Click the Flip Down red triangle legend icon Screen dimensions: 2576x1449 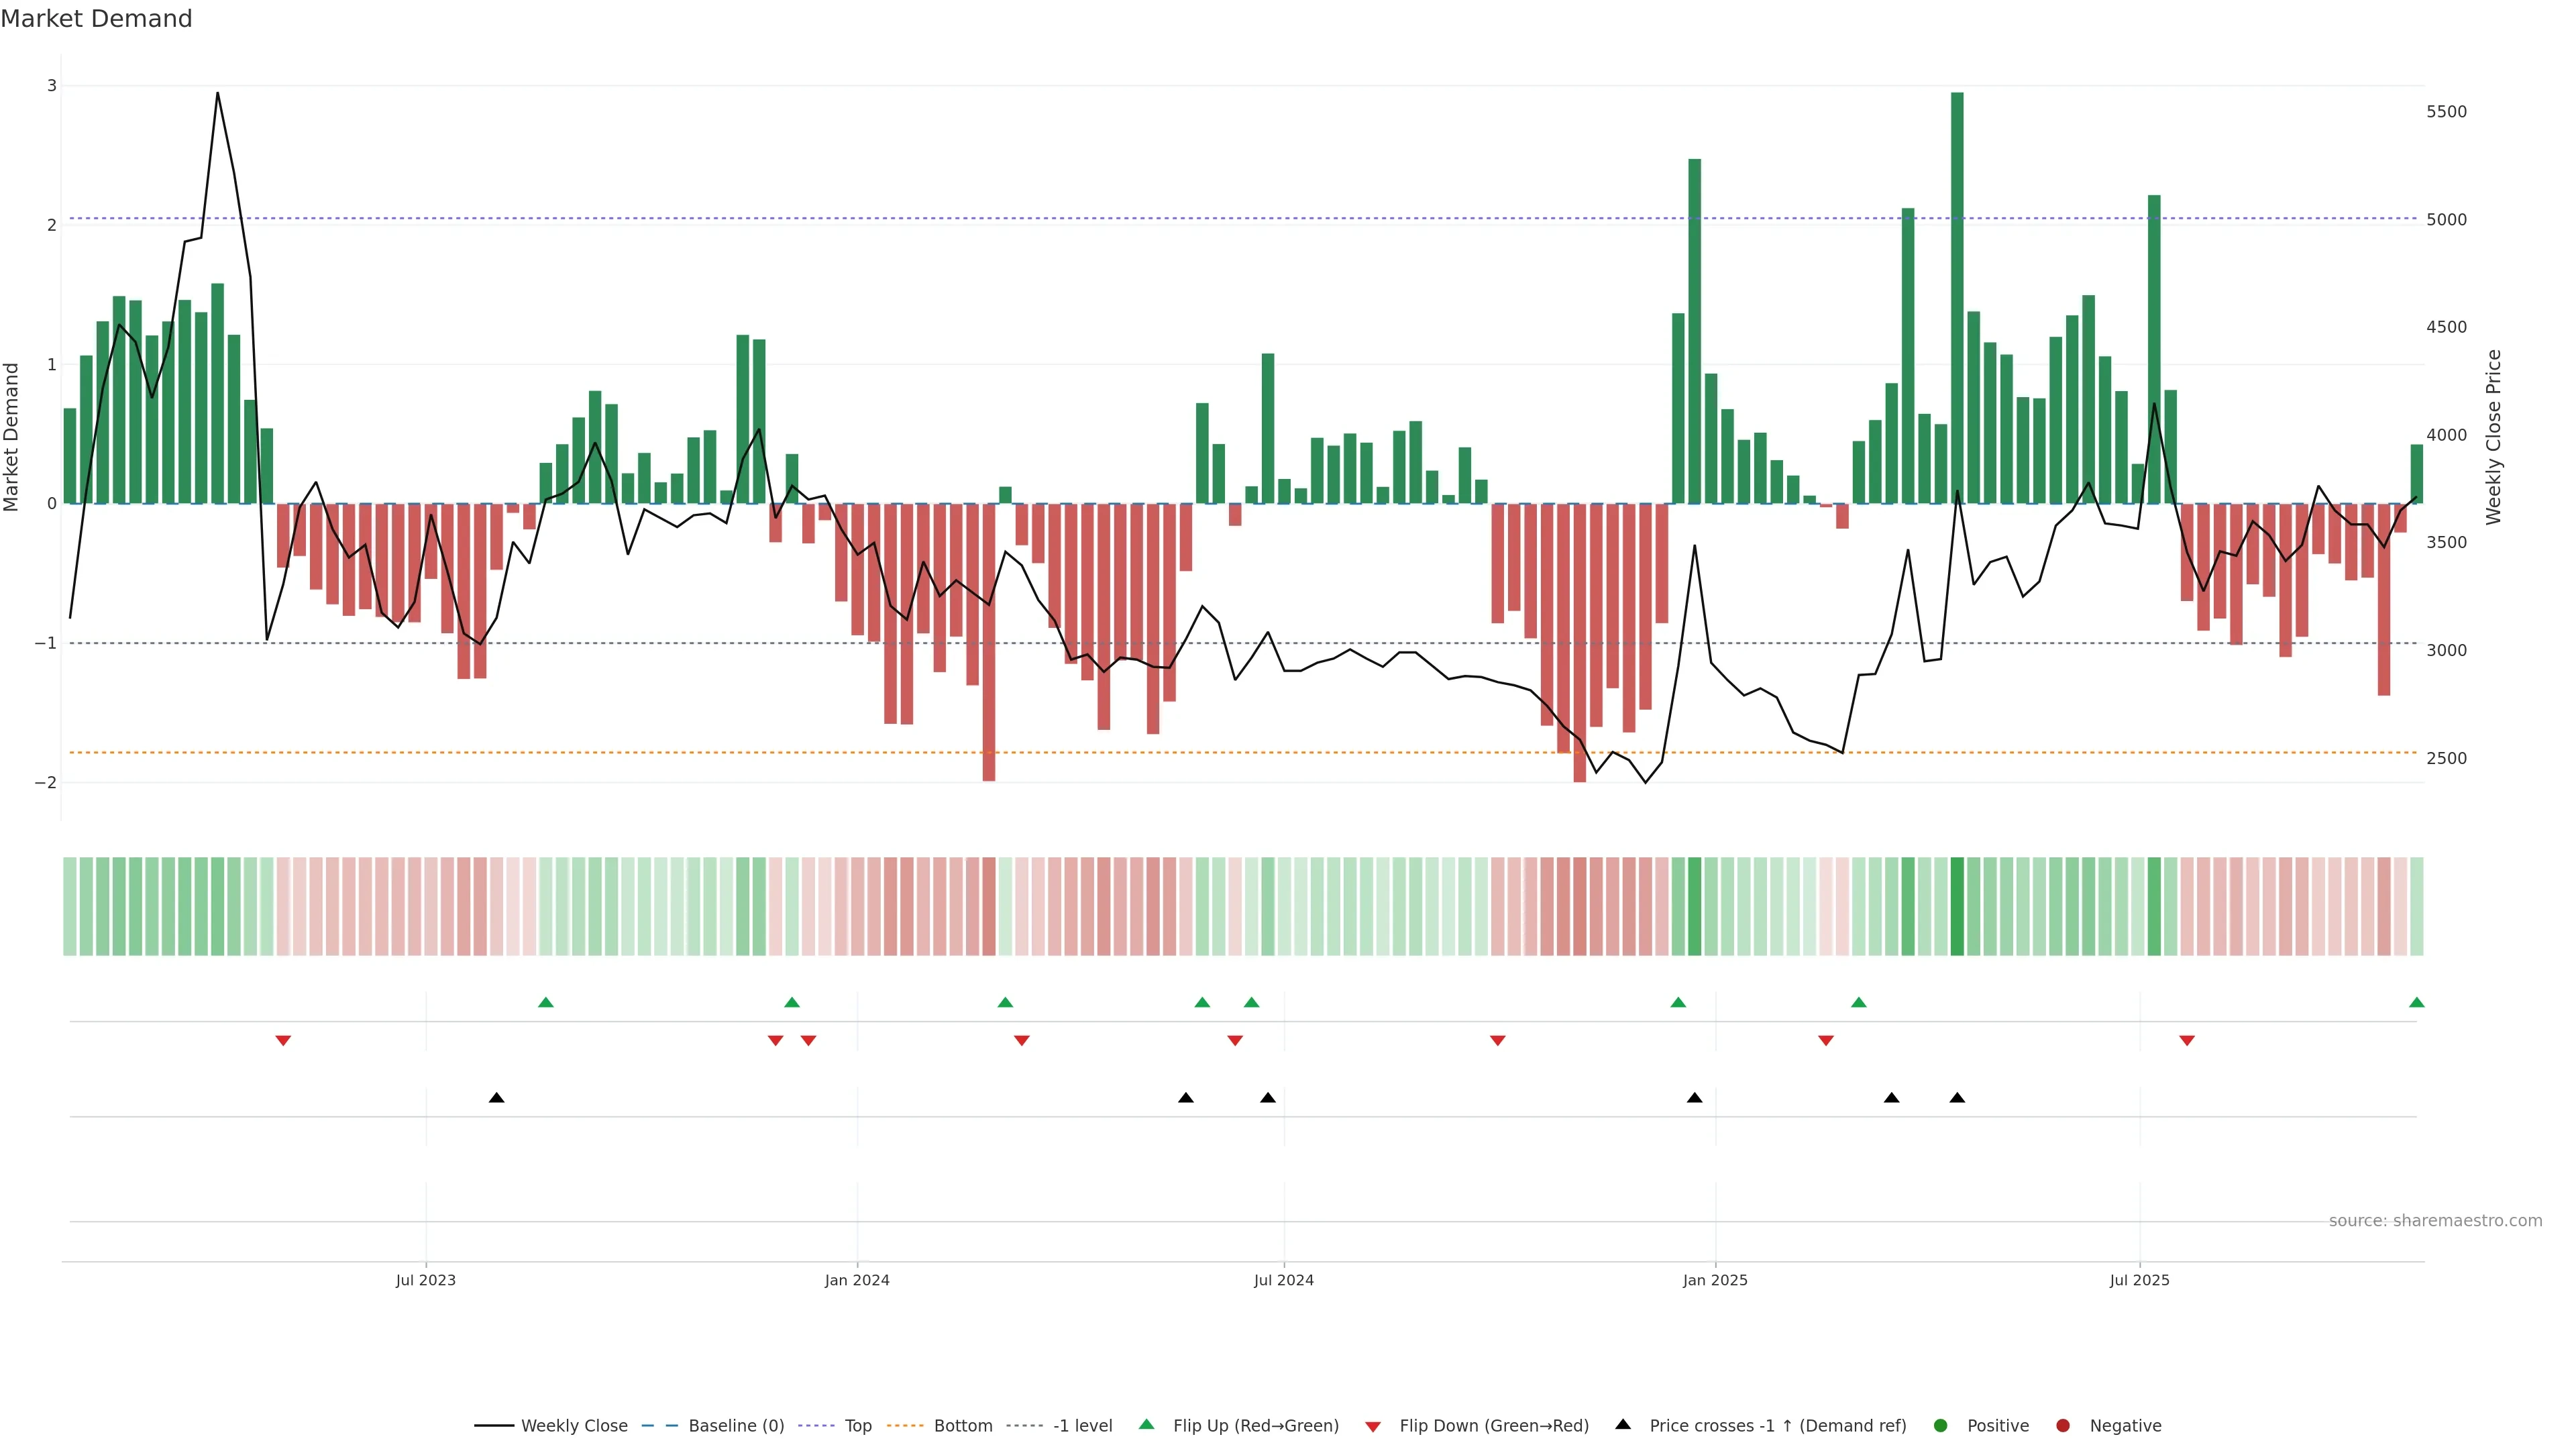pyautogui.click(x=1373, y=1426)
